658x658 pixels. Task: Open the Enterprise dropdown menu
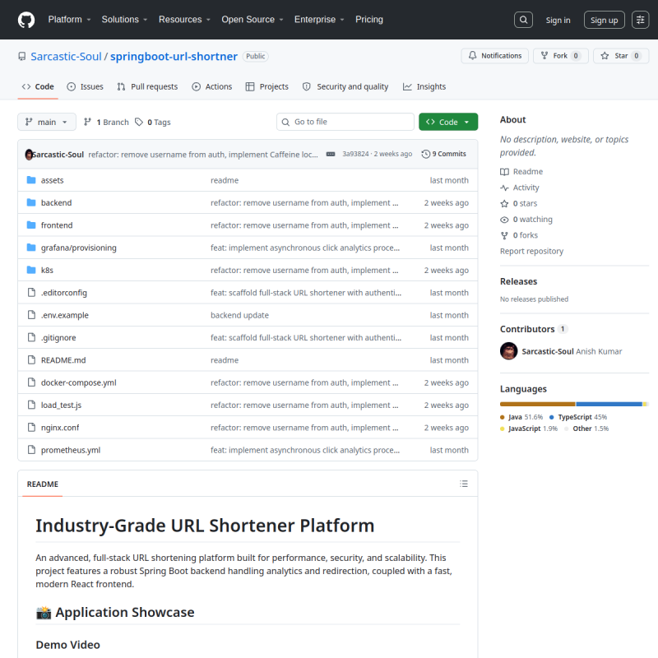[x=319, y=19]
